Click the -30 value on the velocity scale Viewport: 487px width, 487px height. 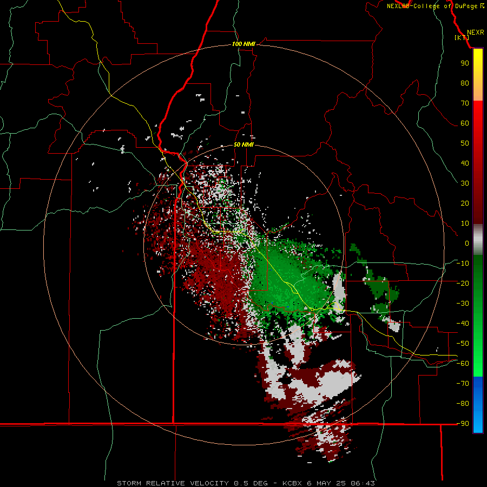(x=463, y=304)
